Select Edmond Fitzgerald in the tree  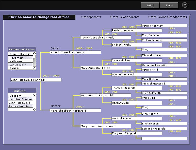click(164, 128)
